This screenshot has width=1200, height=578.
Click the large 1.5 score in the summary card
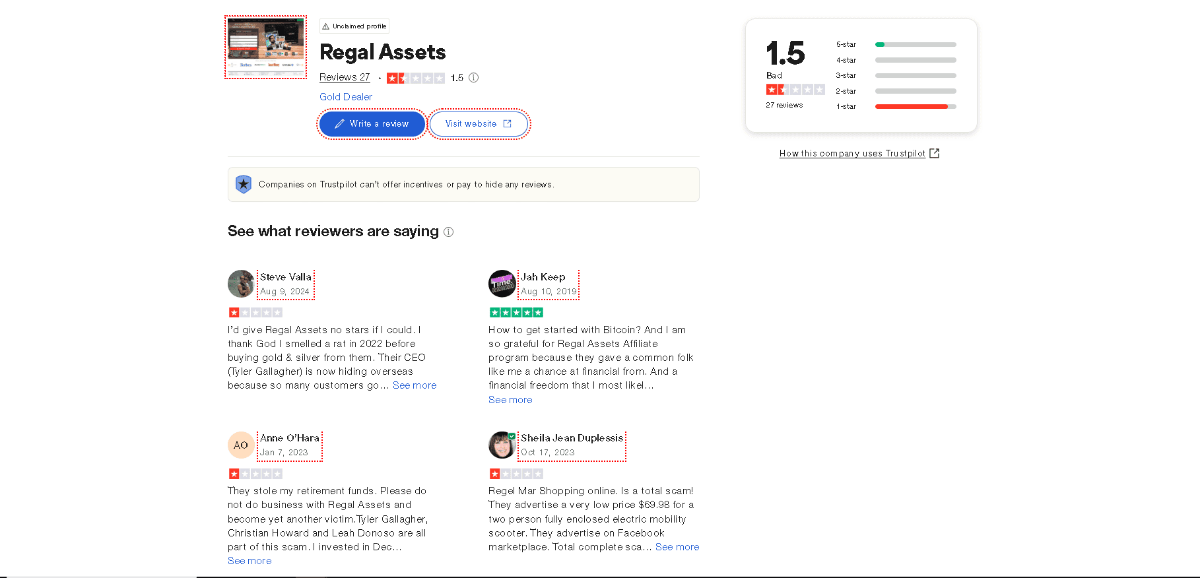click(x=785, y=53)
